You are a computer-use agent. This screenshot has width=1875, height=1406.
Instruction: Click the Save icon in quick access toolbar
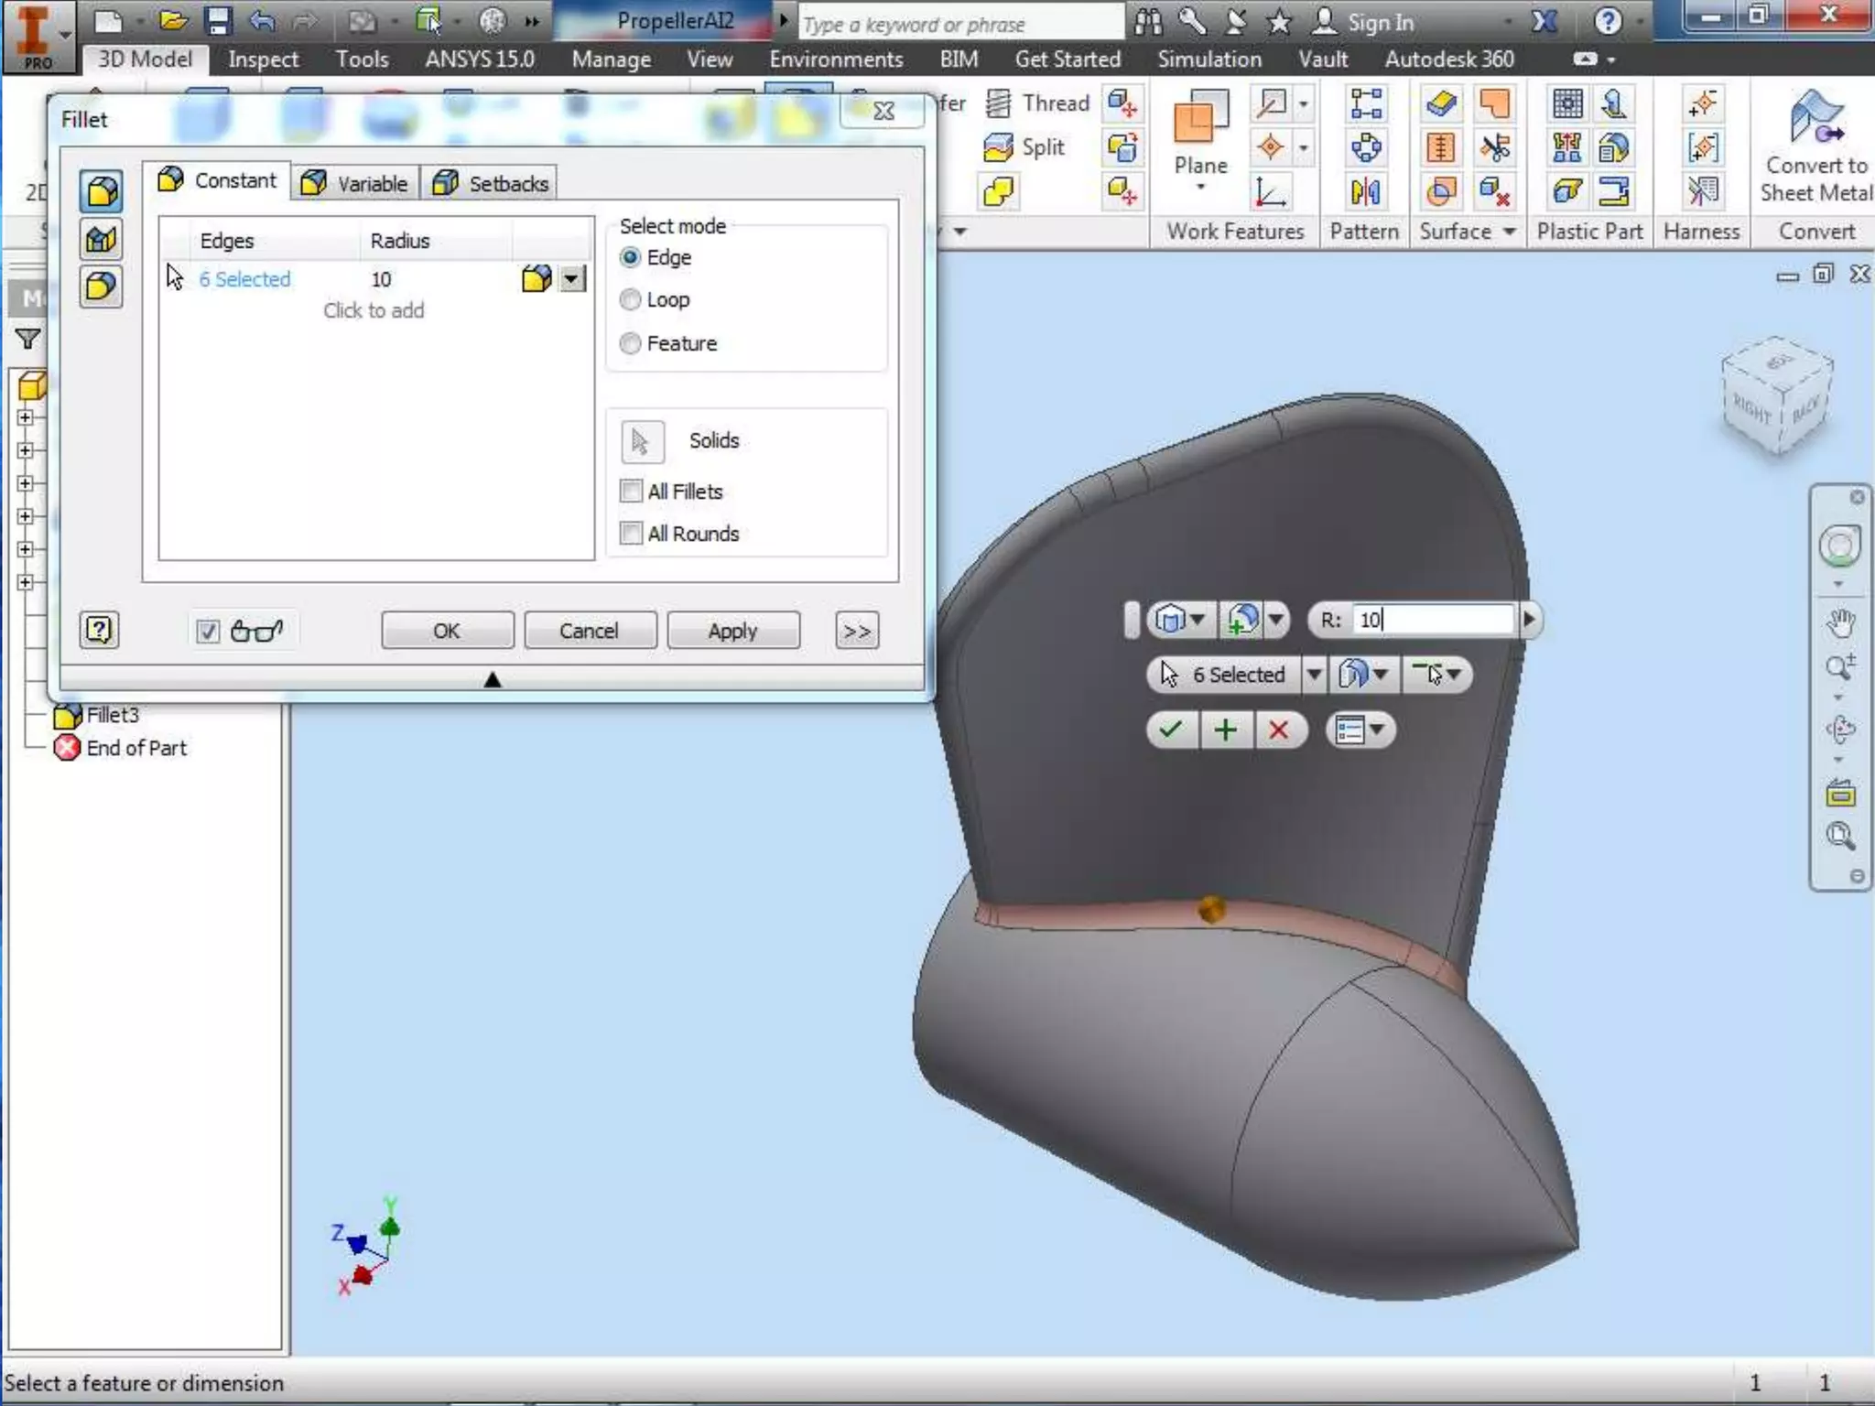pyautogui.click(x=218, y=21)
